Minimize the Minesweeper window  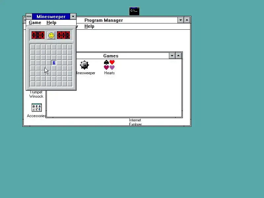pos(73,16)
